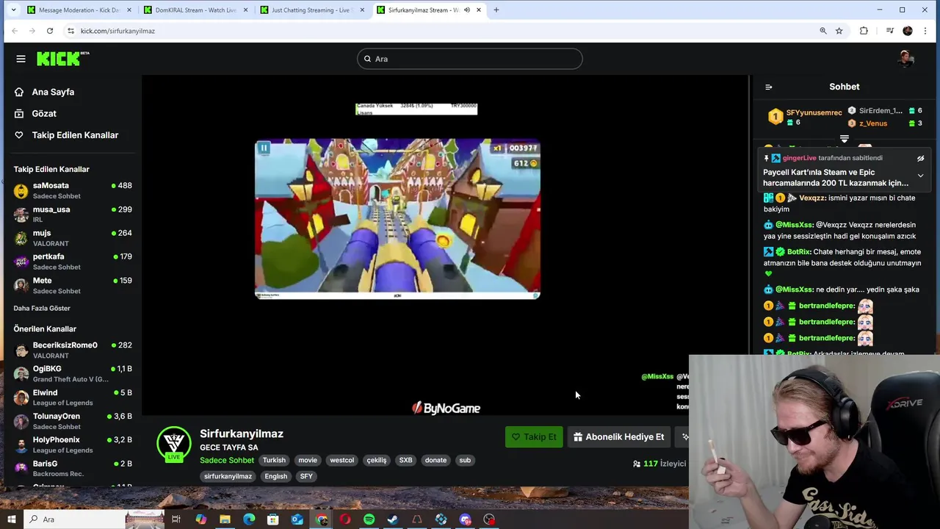The width and height of the screenshot is (940, 529).
Task: Click the address bar URL
Action: click(x=117, y=31)
